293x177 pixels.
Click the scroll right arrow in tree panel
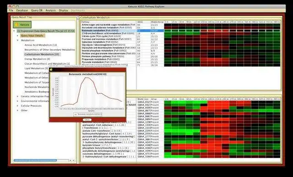click(x=73, y=160)
